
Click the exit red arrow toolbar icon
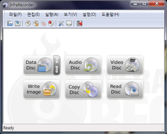(x=79, y=23)
